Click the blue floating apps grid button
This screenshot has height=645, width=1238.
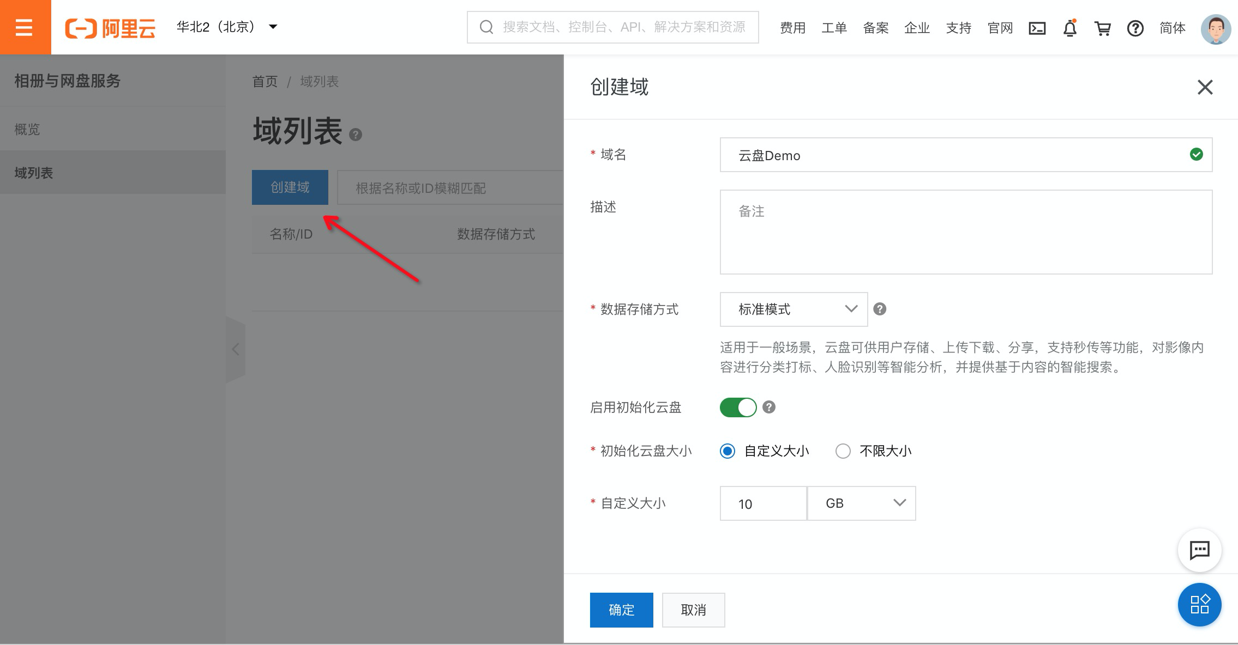tap(1199, 605)
